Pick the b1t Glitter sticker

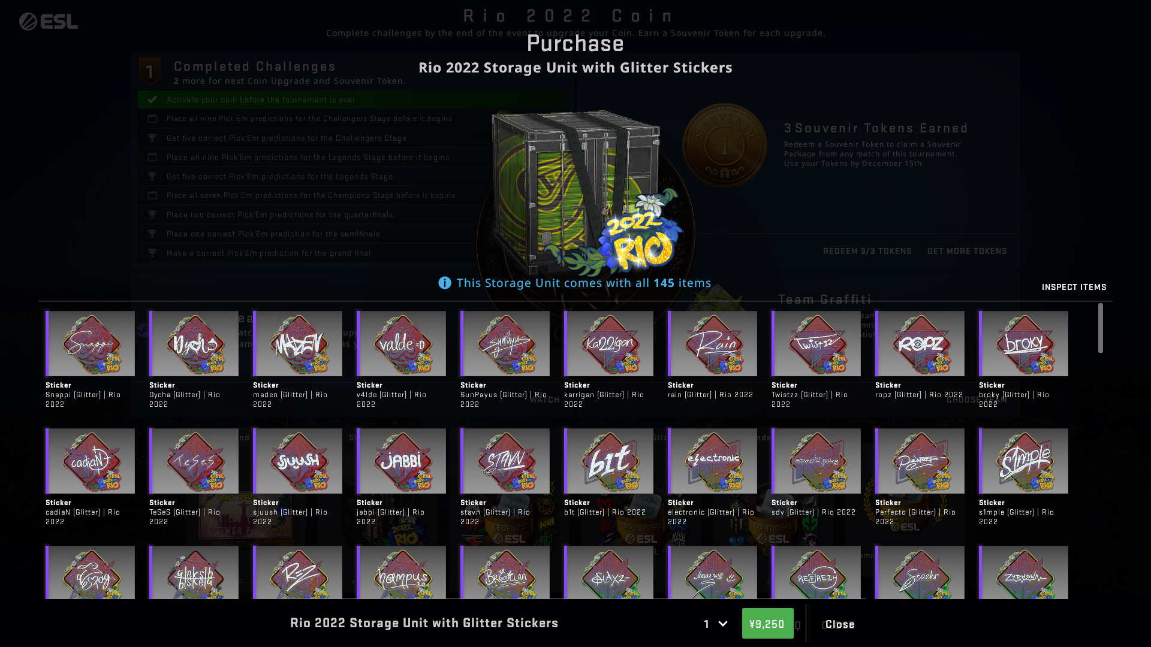(608, 461)
